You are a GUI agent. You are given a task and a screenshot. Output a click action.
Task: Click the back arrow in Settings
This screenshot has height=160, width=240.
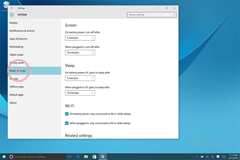12,8
